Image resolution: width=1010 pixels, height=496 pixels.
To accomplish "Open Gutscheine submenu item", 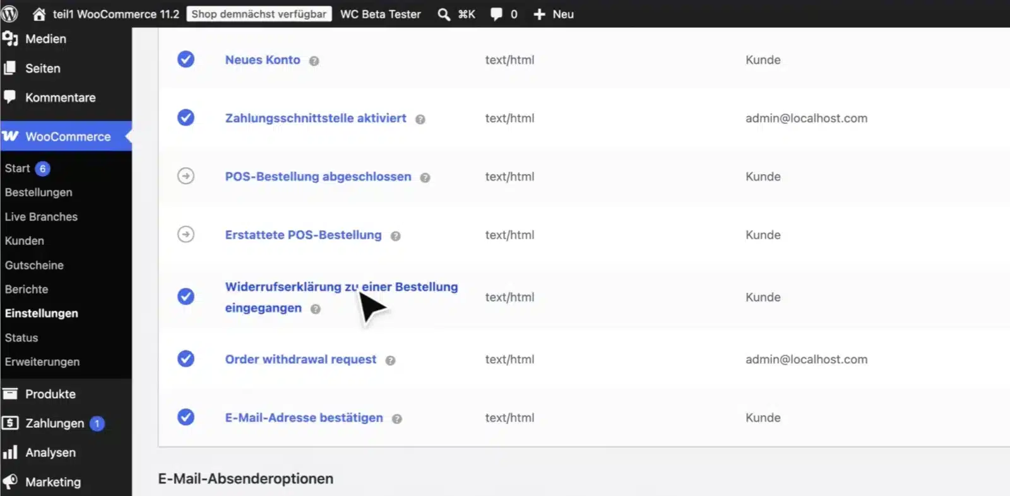I will click(34, 265).
